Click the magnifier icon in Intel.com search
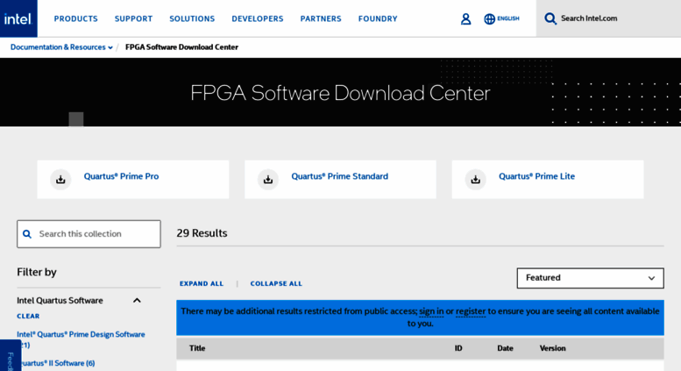The height and width of the screenshot is (371, 681). point(550,18)
